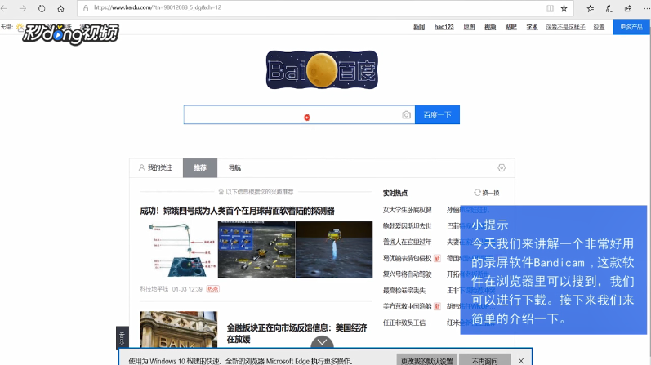Switch to the 导航 tab
651x365 pixels.
click(x=234, y=167)
